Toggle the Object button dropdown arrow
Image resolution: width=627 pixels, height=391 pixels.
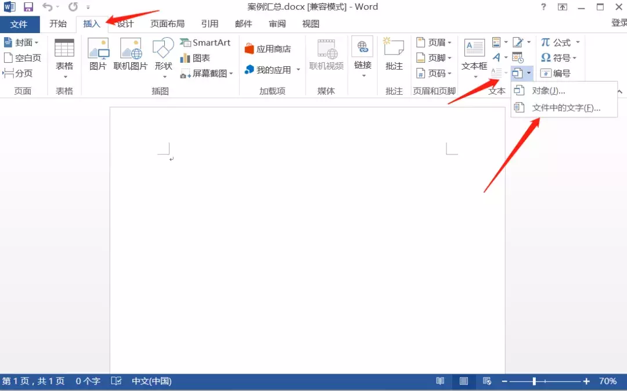[x=529, y=73]
